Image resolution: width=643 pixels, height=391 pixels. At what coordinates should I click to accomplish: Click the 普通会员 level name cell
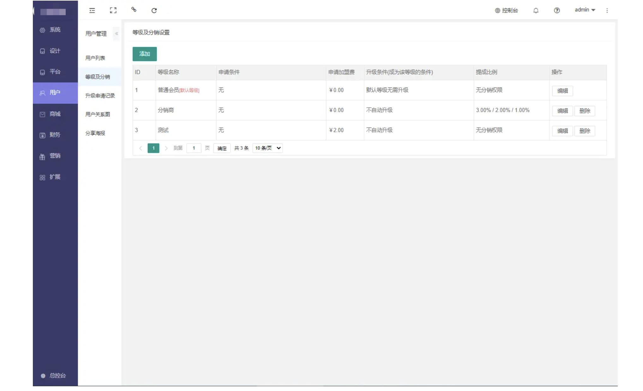coord(186,90)
